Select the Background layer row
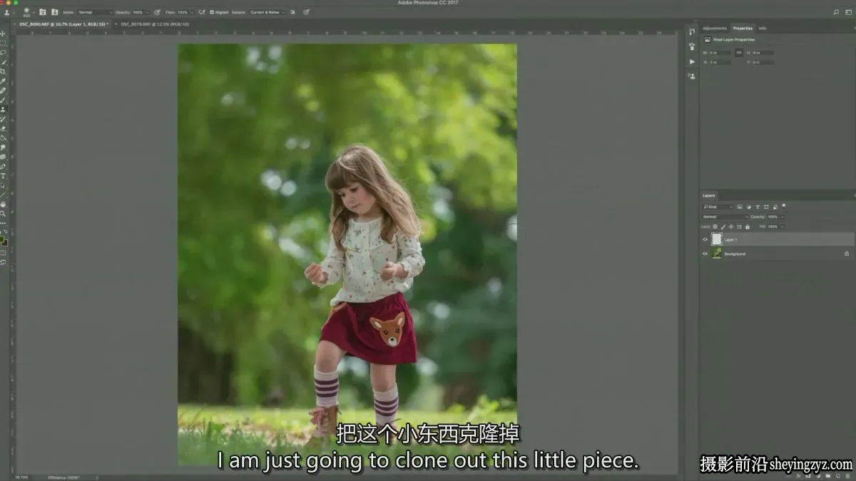 (777, 254)
